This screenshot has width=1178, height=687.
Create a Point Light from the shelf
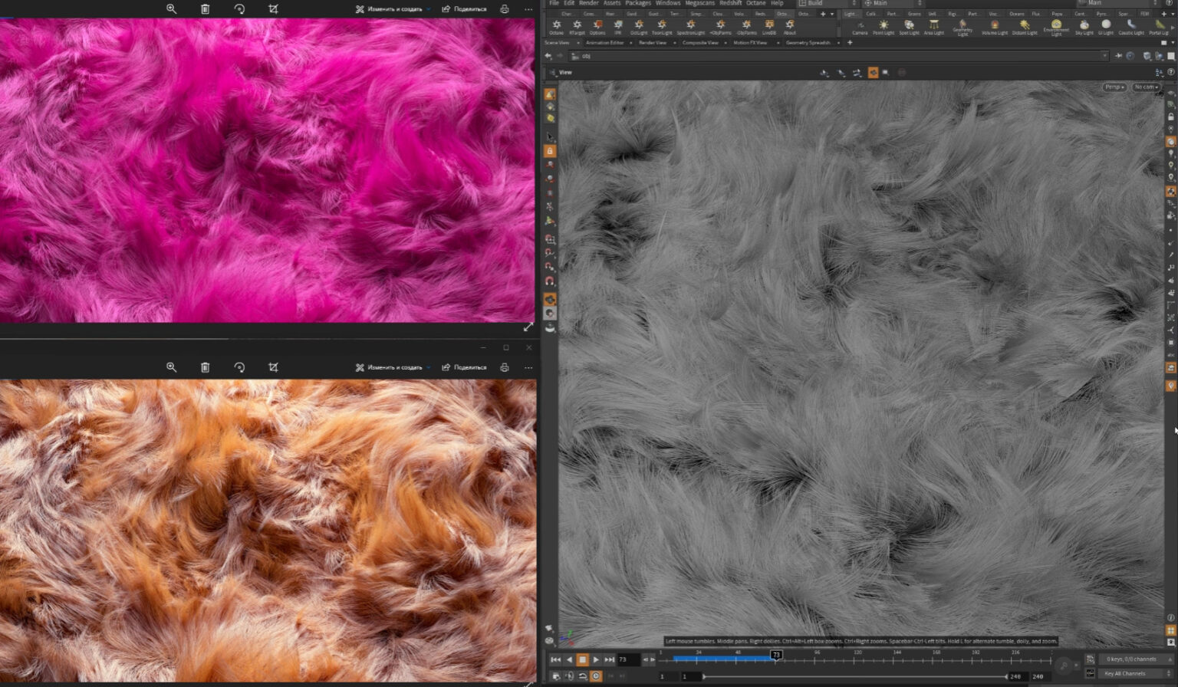click(x=883, y=28)
